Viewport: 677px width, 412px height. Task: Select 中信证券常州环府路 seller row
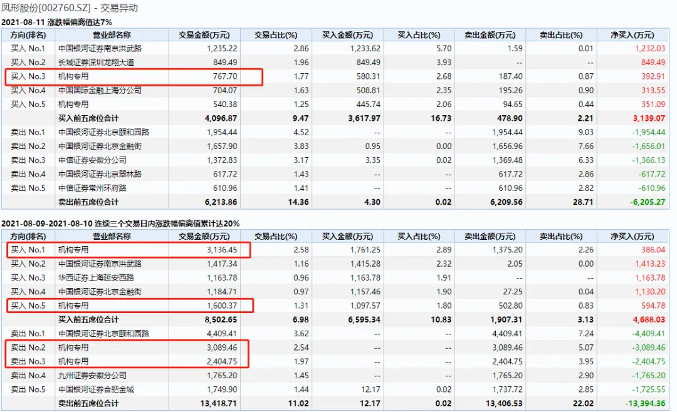(92, 188)
